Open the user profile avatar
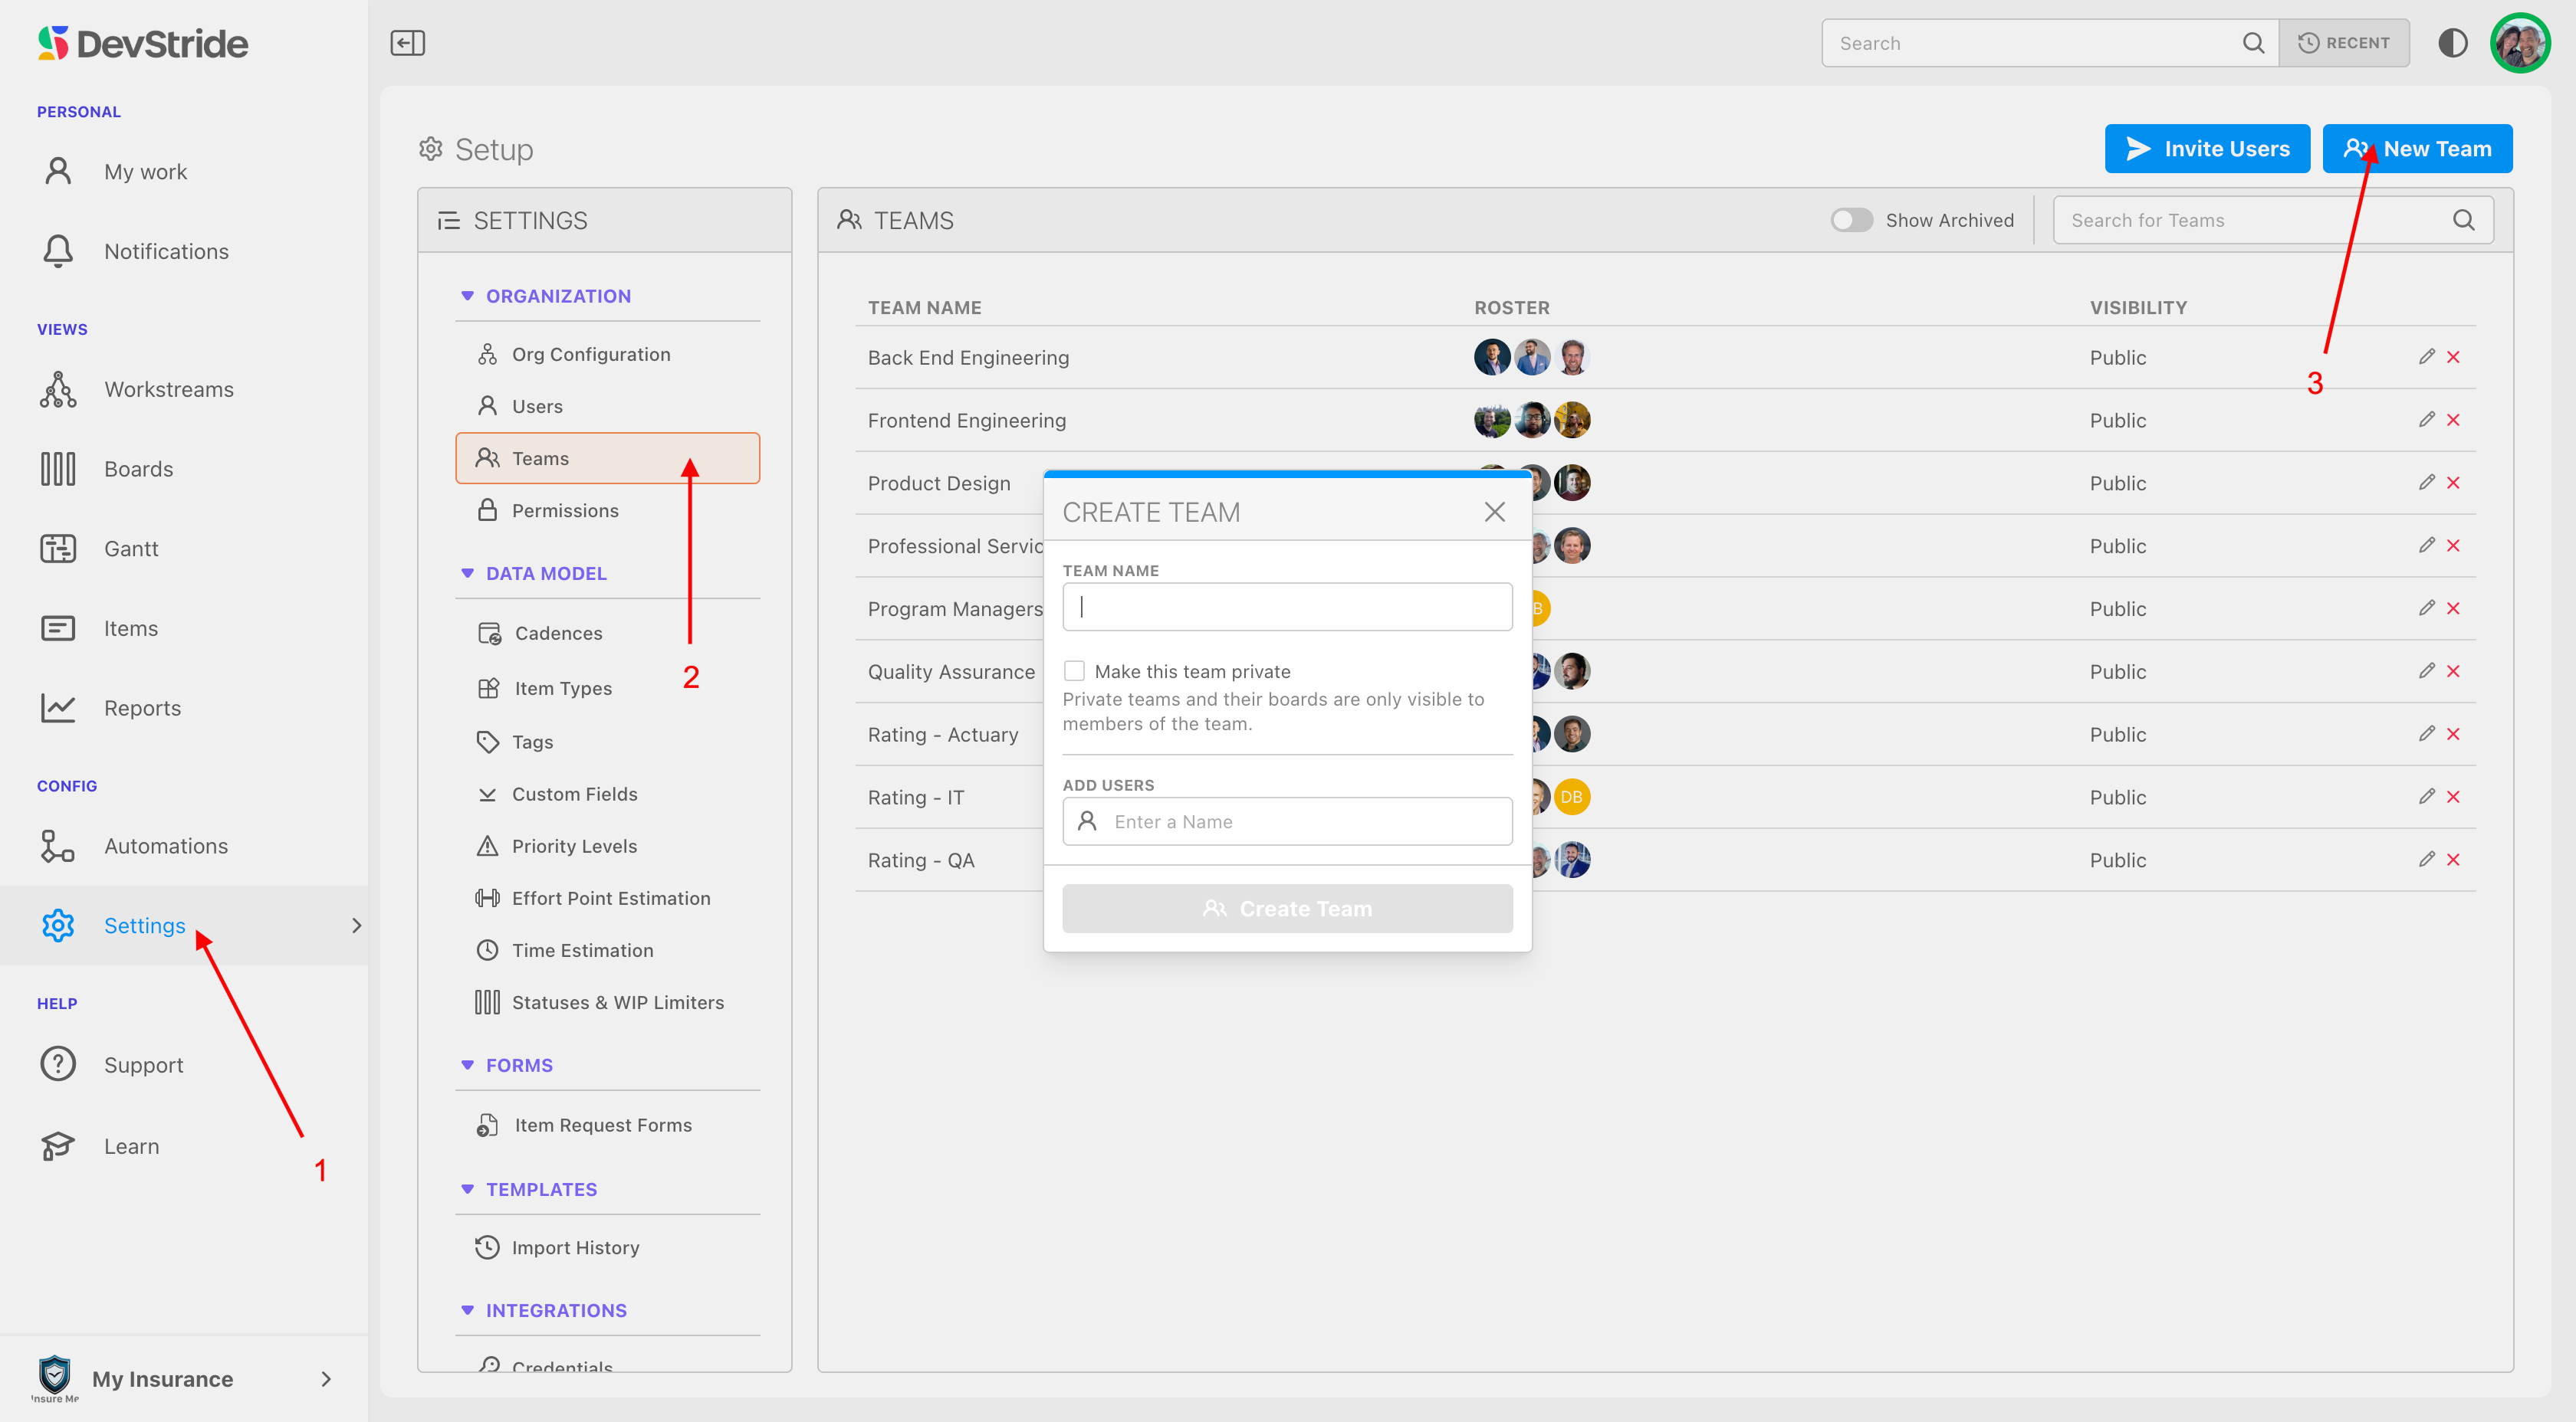This screenshot has height=1422, width=2576. click(2519, 43)
